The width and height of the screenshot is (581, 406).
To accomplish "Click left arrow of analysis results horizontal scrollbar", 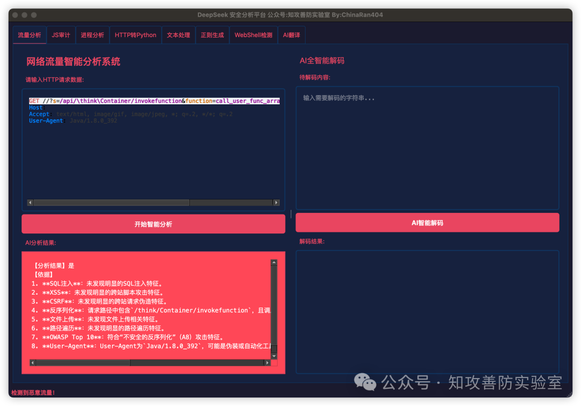I will click(x=32, y=363).
